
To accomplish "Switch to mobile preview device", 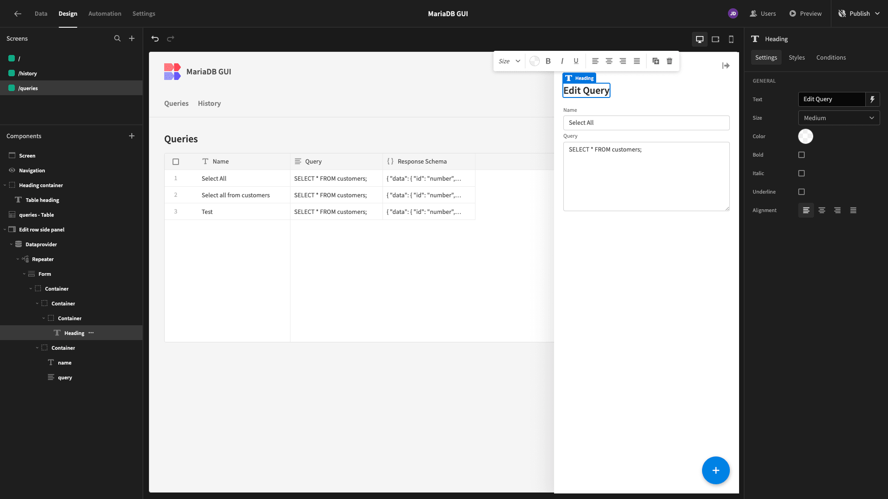I will point(731,39).
